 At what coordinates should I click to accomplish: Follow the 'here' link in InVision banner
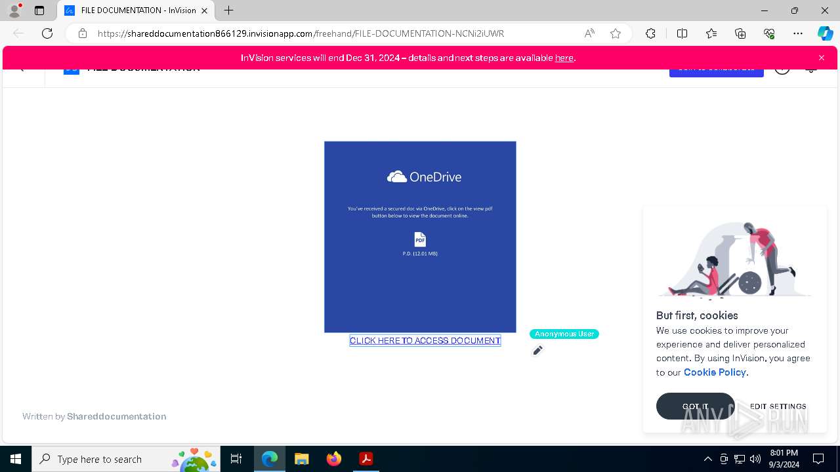click(564, 58)
